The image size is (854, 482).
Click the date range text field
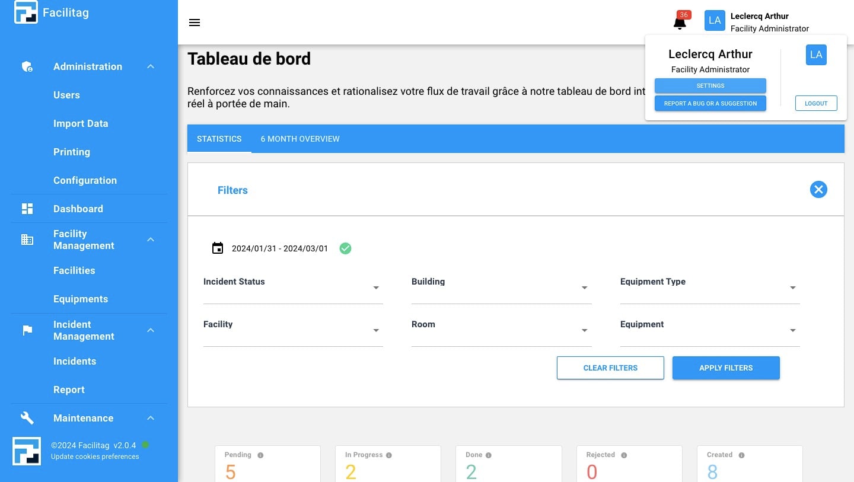click(279, 248)
